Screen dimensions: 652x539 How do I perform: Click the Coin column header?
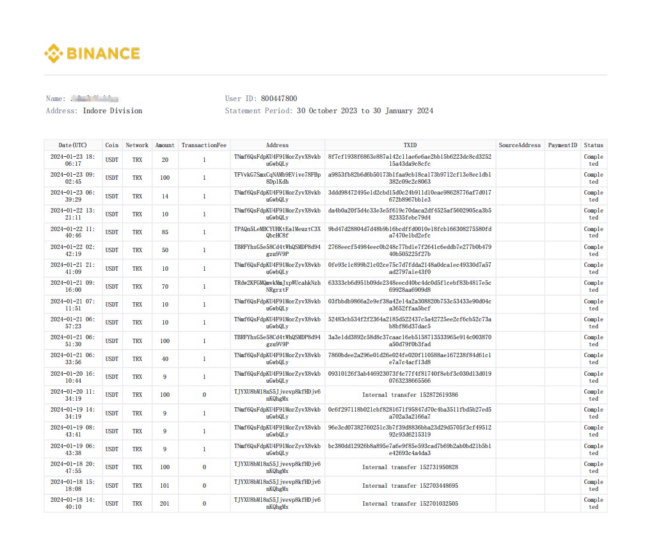point(112,145)
